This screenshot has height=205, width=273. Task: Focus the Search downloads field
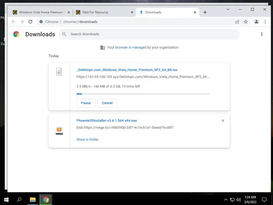point(149,34)
